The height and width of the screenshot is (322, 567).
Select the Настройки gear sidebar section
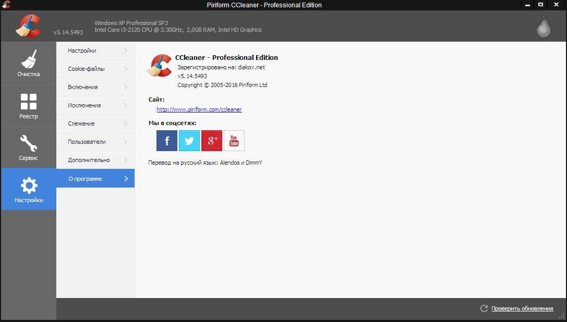click(29, 189)
